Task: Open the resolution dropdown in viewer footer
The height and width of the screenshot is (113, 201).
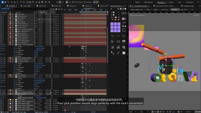Action: (x=144, y=112)
